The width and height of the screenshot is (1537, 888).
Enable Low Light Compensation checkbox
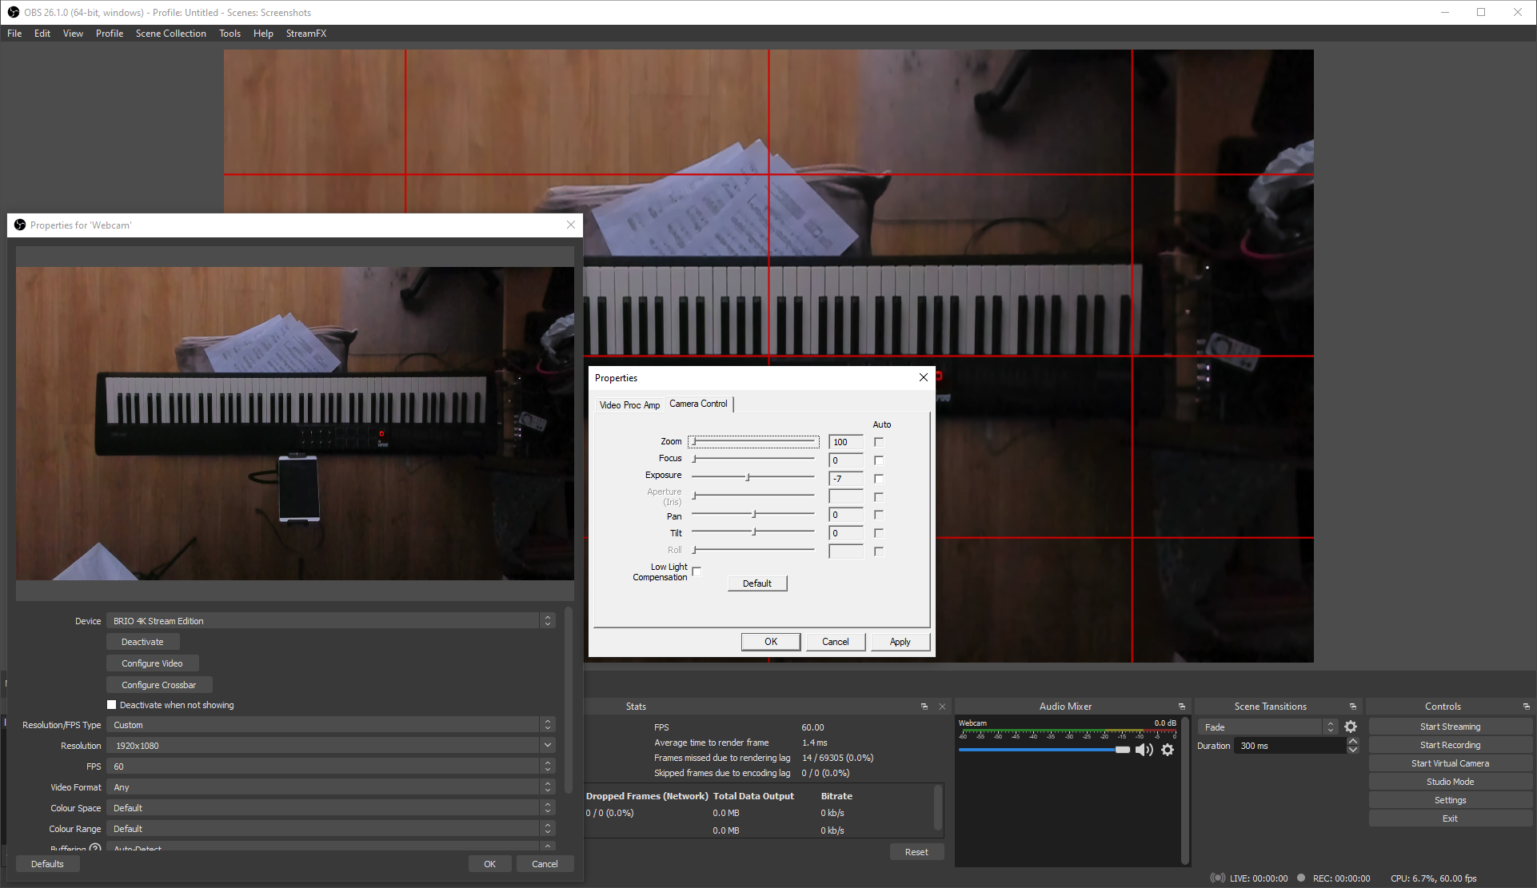697,571
